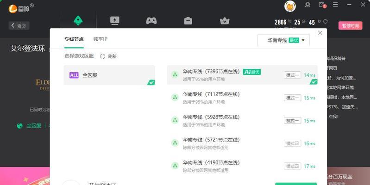The height and width of the screenshot is (185, 370).
Task: Open the 本地网络环境 help link at right
Action: pos(340,87)
